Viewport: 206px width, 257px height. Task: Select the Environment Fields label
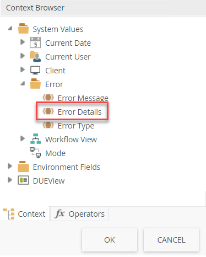67,167
